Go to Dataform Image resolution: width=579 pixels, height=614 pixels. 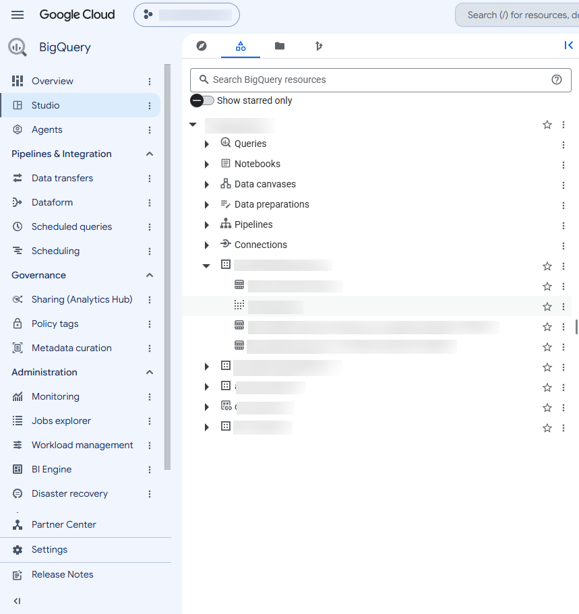[x=52, y=202]
